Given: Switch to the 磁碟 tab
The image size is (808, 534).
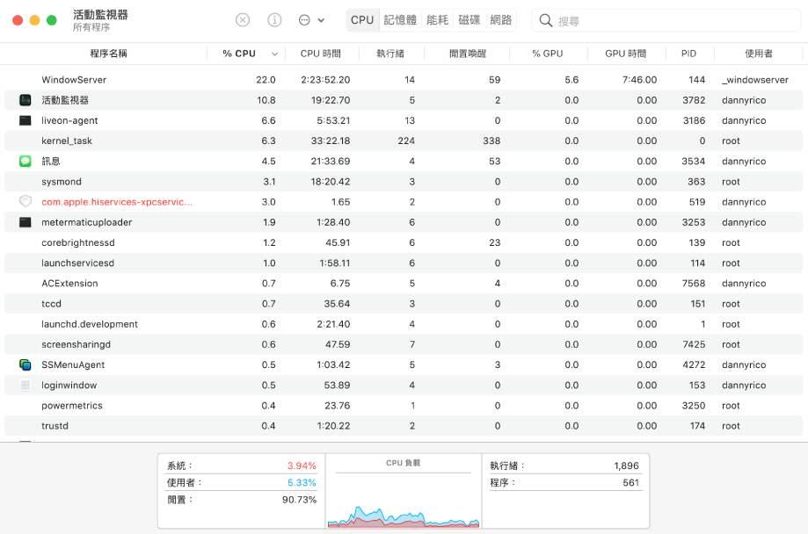Looking at the screenshot, I should 469,20.
